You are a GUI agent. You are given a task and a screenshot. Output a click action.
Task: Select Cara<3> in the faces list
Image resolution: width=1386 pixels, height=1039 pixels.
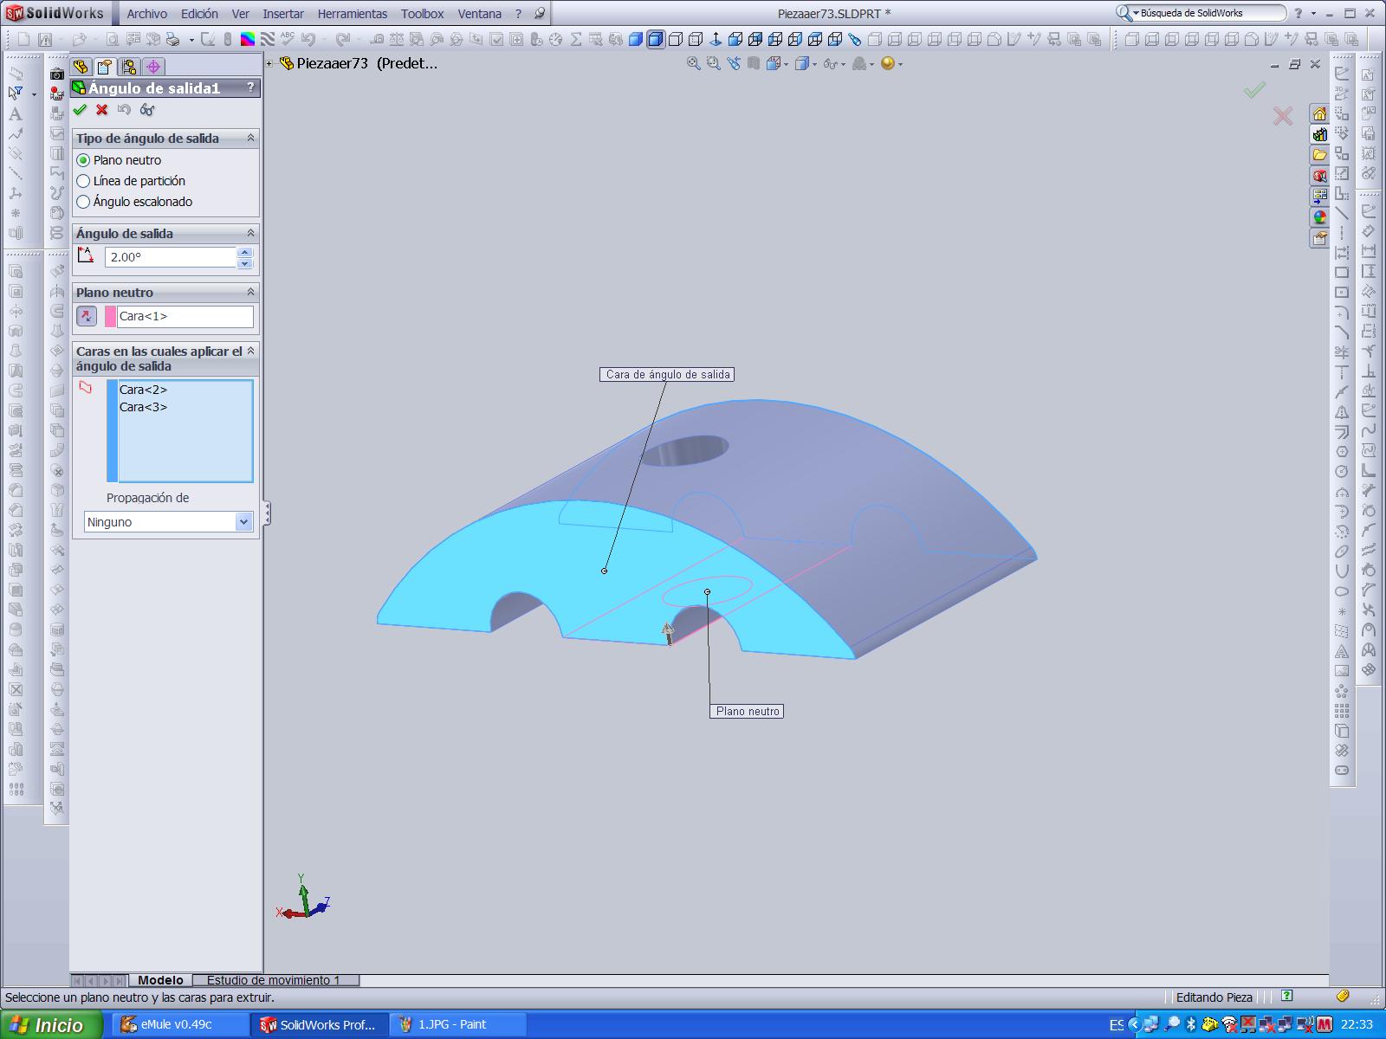143,407
